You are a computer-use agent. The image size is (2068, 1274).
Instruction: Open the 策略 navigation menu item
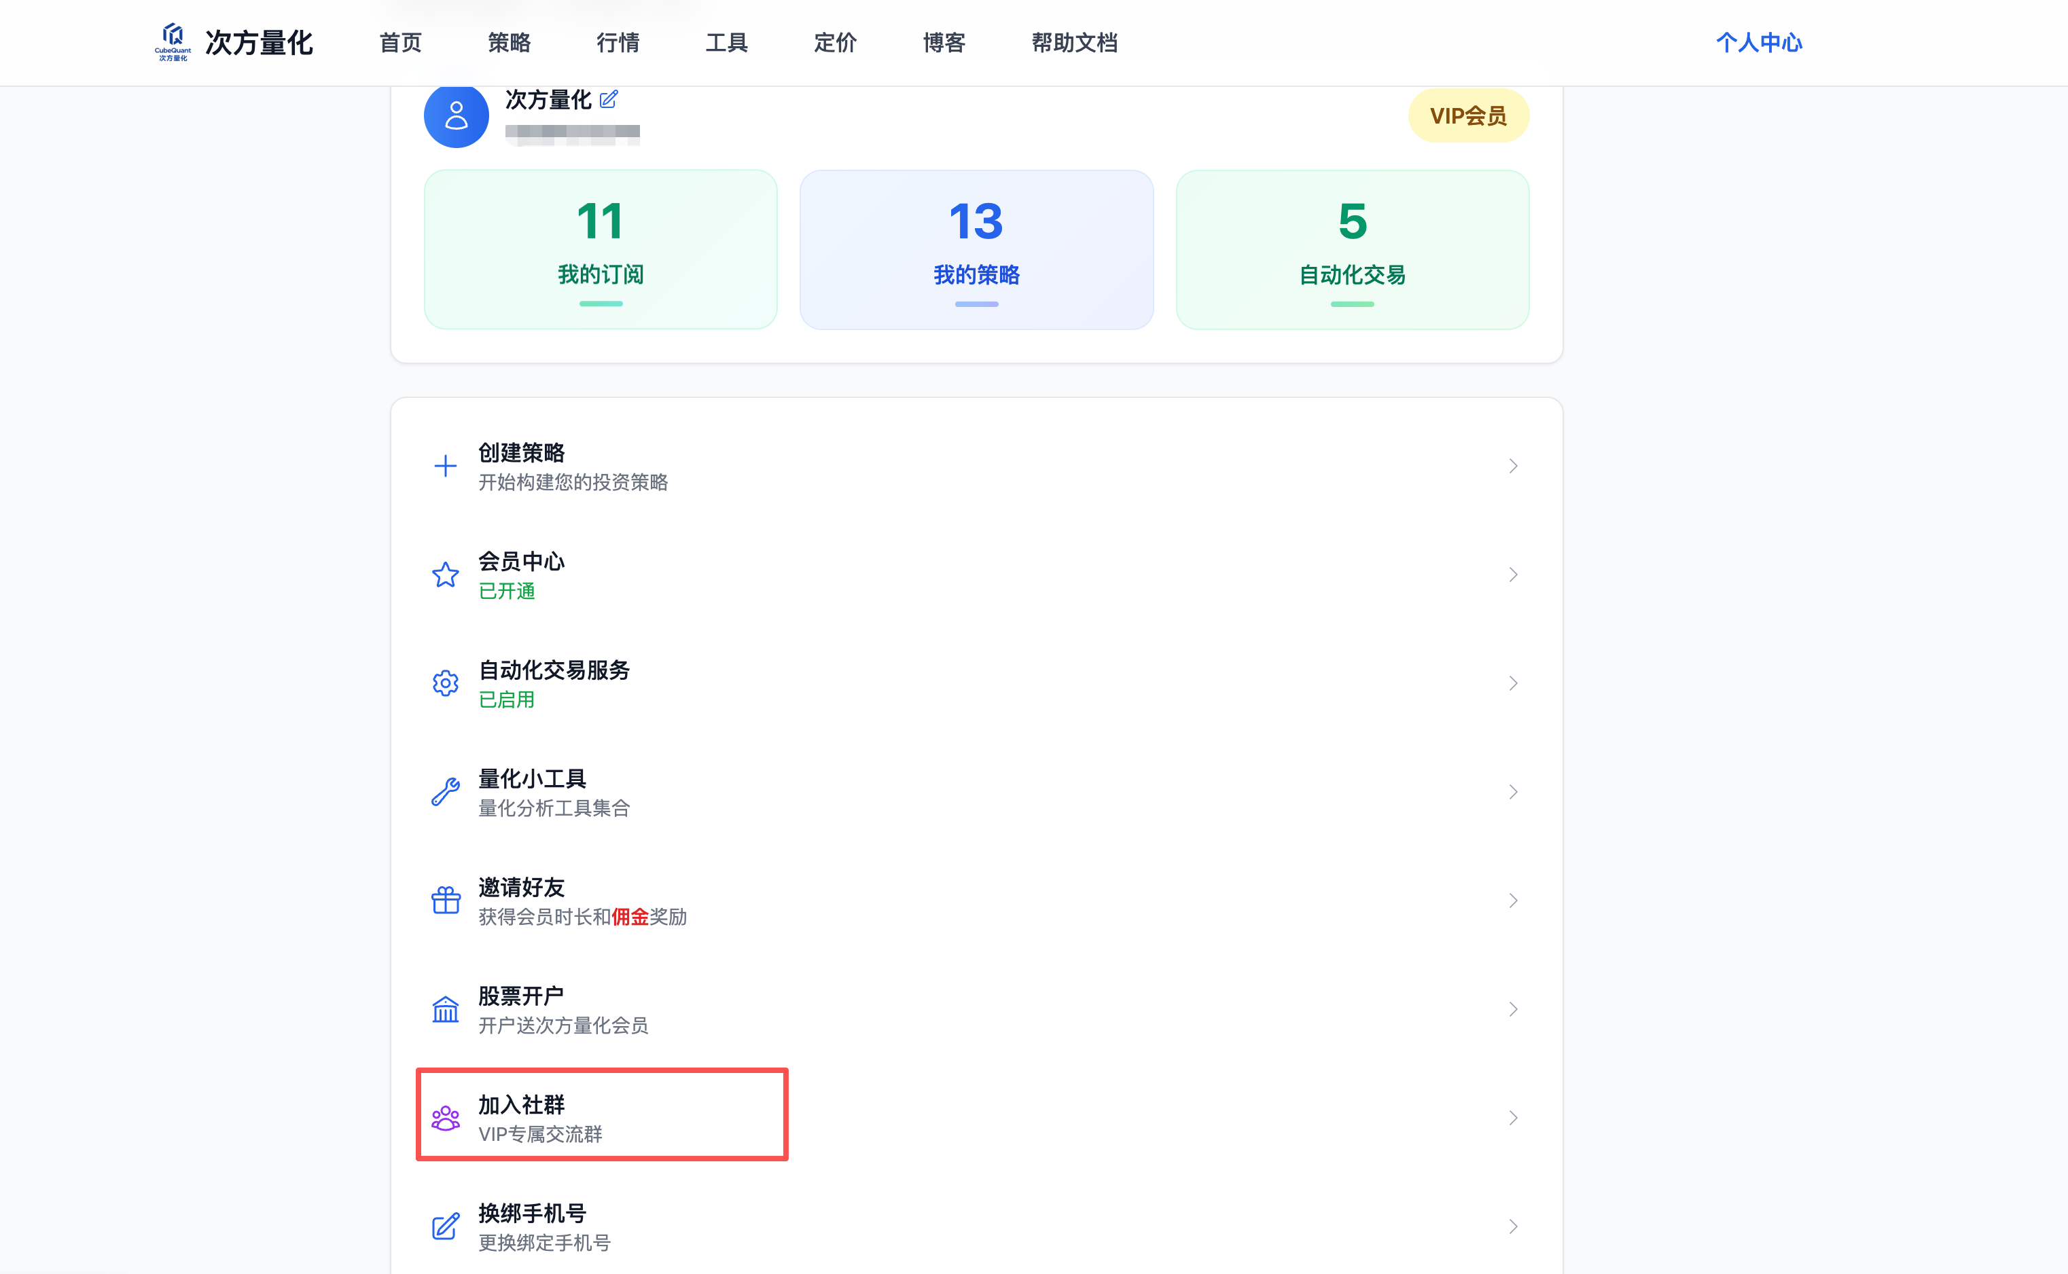point(509,42)
